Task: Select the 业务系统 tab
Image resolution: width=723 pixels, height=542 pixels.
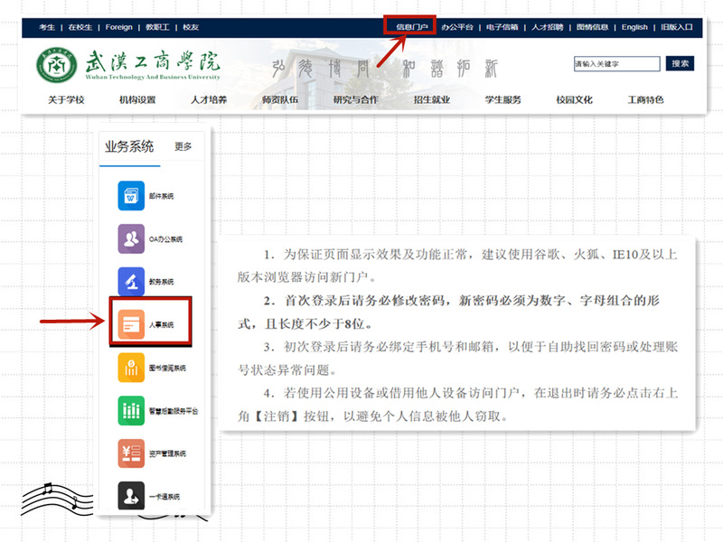Action: 129,146
